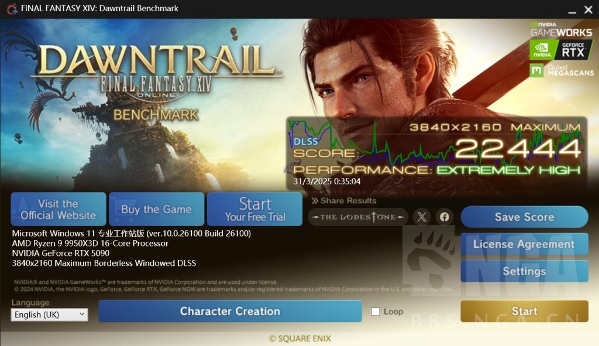Open Character Creation
This screenshot has width=599, height=346.
pos(230,311)
